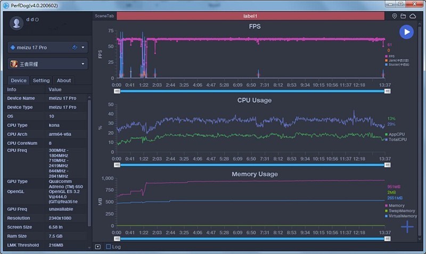
Task: Switch to the Setting tab
Action: (41, 80)
